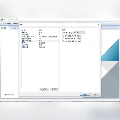Select the sound card (声卡) icon
The image size is (120, 120).
(x=23, y=43)
